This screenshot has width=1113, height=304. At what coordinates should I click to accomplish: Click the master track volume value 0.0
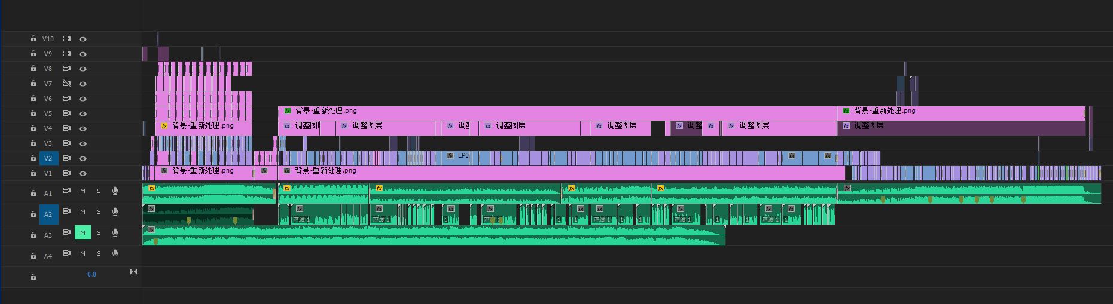pos(92,275)
